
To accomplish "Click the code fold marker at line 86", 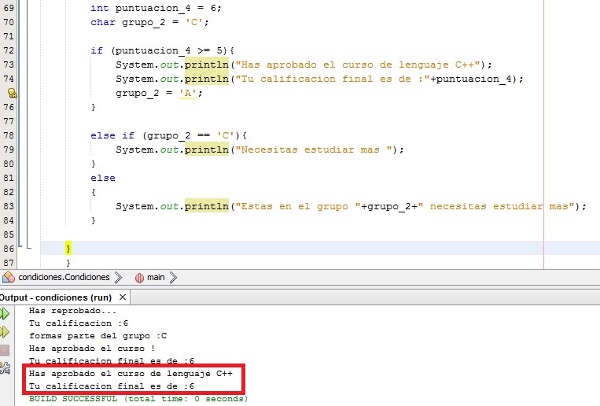I will pyautogui.click(x=29, y=248).
